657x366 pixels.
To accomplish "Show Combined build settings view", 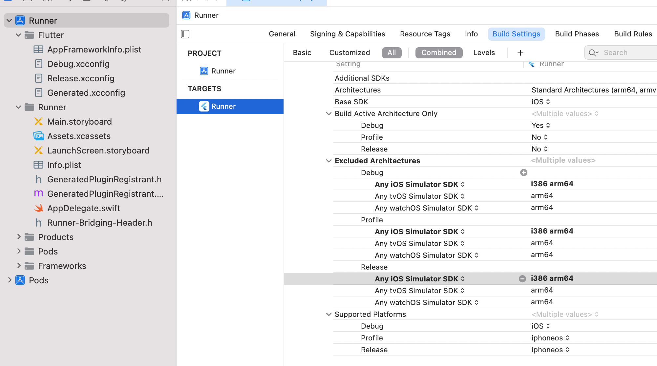I will (439, 52).
